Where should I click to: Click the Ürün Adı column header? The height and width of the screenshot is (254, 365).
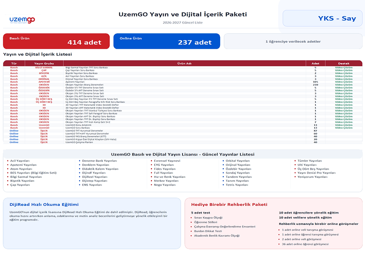184,63
